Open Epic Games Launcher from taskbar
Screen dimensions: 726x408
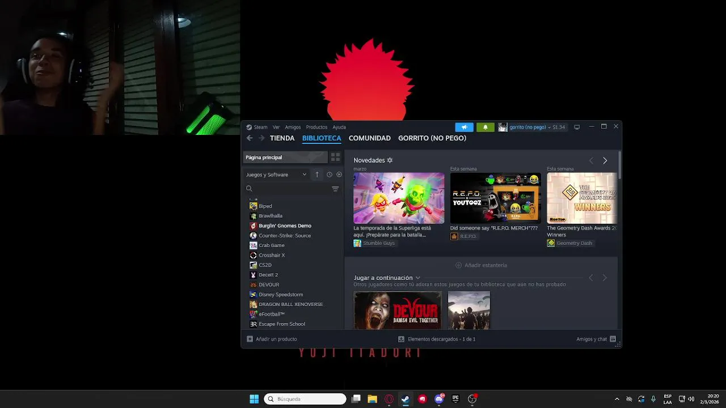click(455, 399)
